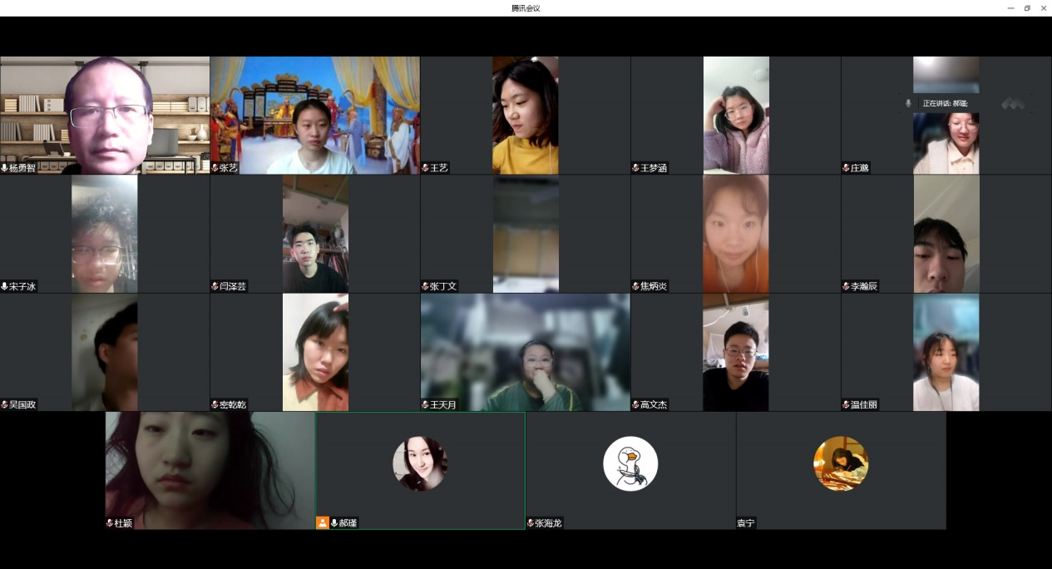Click the name label 密乾乾

click(x=233, y=405)
